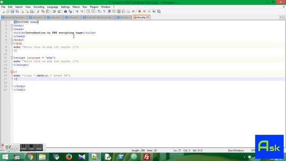Click the Print toolbar icon
Screen dimensions: 286x161
[x=32, y=12]
